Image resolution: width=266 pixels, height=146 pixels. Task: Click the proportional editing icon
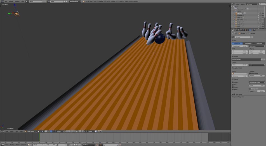coord(80,131)
